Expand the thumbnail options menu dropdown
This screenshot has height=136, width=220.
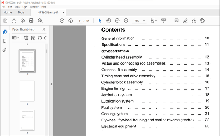[16, 38]
